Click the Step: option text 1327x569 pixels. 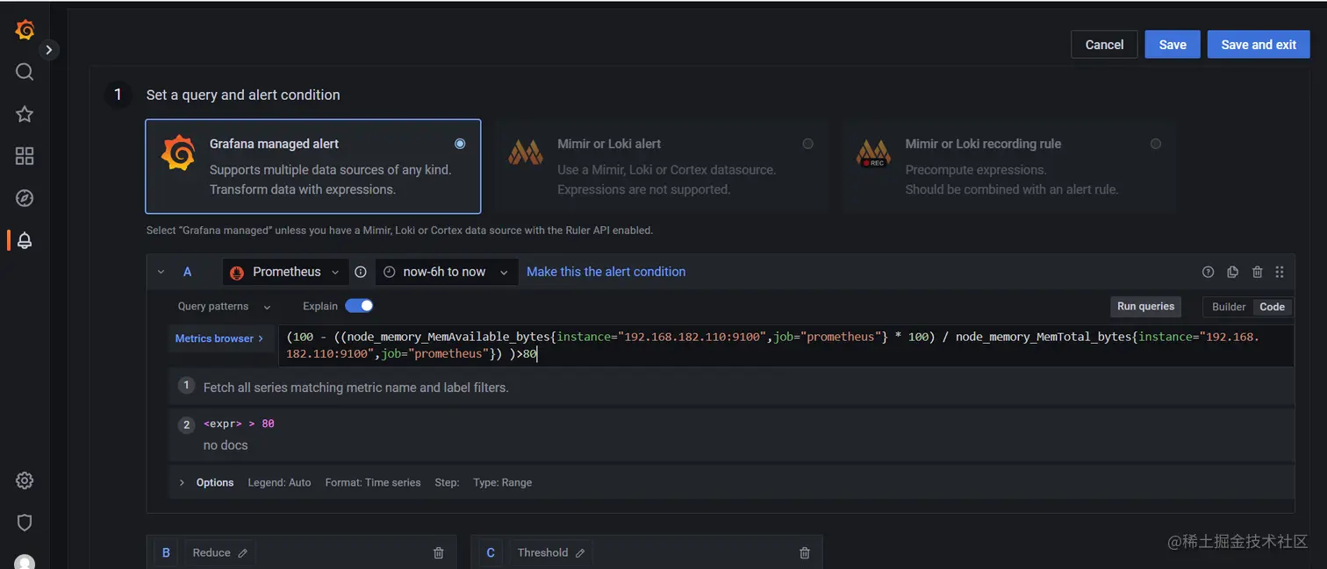[x=447, y=482]
